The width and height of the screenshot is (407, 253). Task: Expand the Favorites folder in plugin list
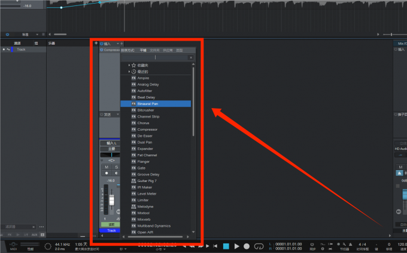[x=129, y=65]
